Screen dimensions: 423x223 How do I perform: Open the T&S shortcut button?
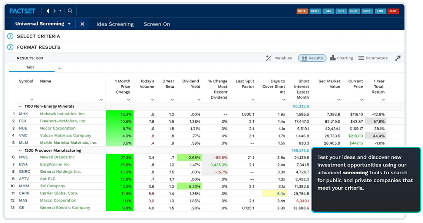[x=328, y=11]
